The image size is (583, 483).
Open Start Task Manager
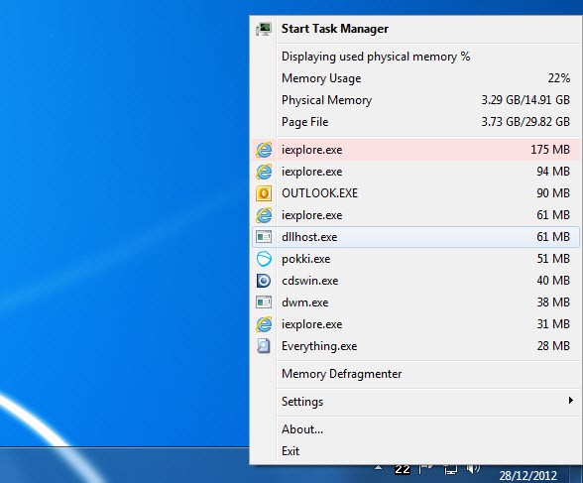point(415,29)
